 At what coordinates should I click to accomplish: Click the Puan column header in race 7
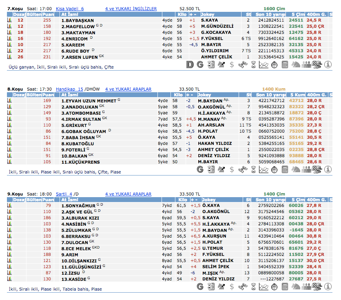(48, 14)
